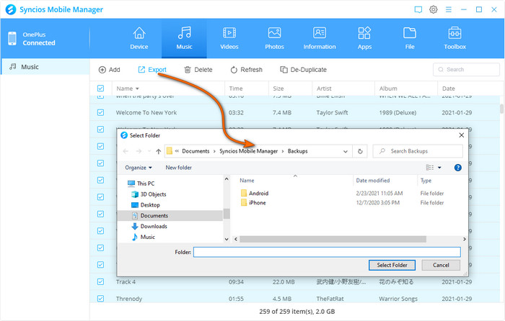Click the Cancel button
This screenshot has height=321, width=505.
tap(441, 265)
